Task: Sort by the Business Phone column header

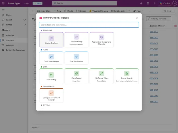Action: 157,26
